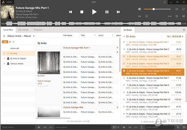Open the grouping hamburger menu icon
This screenshot has height=130, width=187.
(4, 36)
